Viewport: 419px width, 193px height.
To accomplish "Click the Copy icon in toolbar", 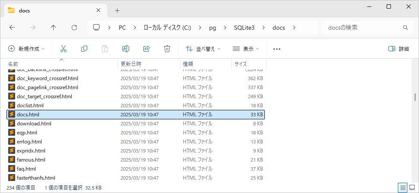I will click(84, 49).
